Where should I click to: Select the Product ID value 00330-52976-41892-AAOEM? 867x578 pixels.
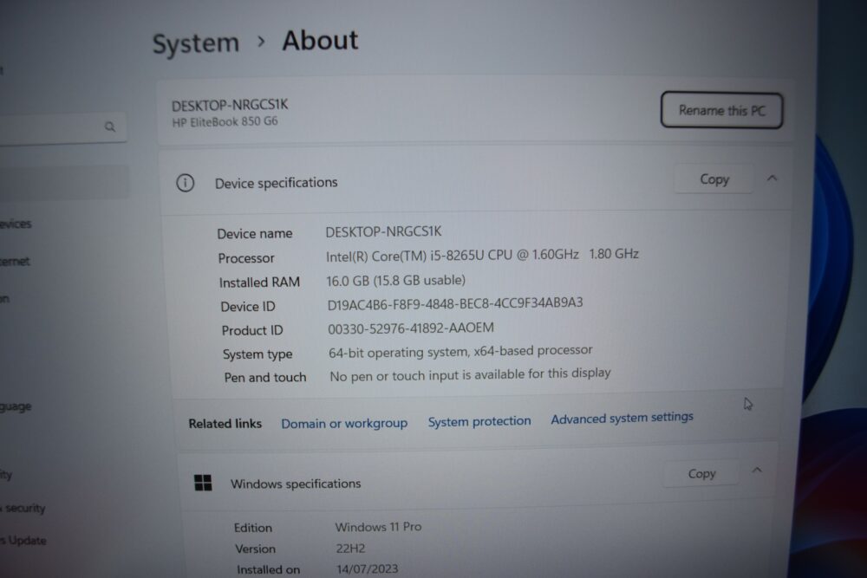410,328
